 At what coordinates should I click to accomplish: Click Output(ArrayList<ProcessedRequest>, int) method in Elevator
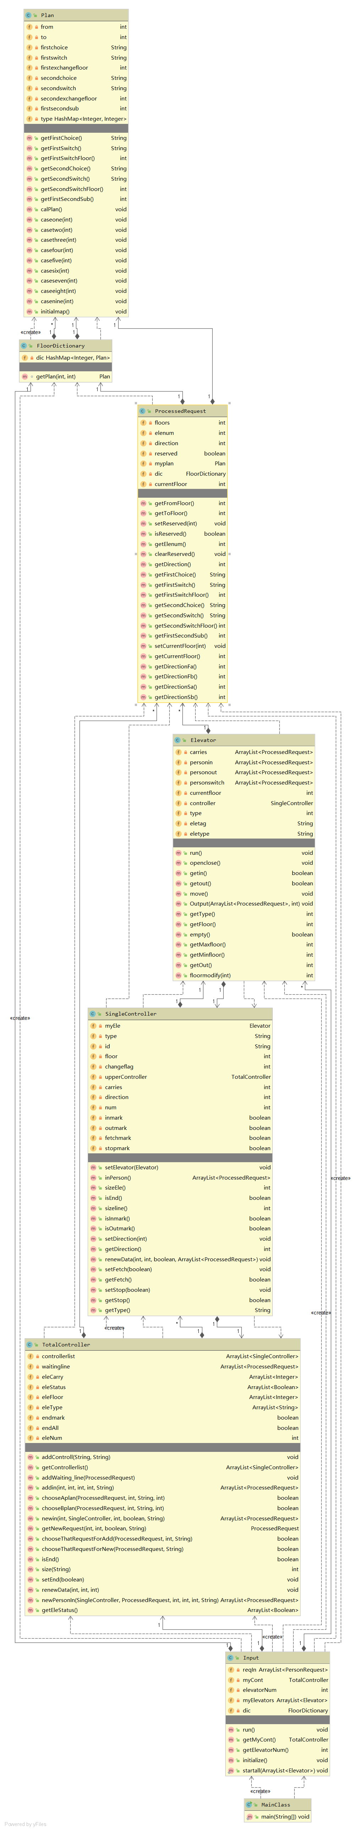coord(244,904)
